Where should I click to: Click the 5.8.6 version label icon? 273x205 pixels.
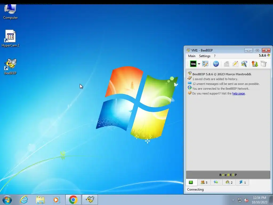coord(268,56)
